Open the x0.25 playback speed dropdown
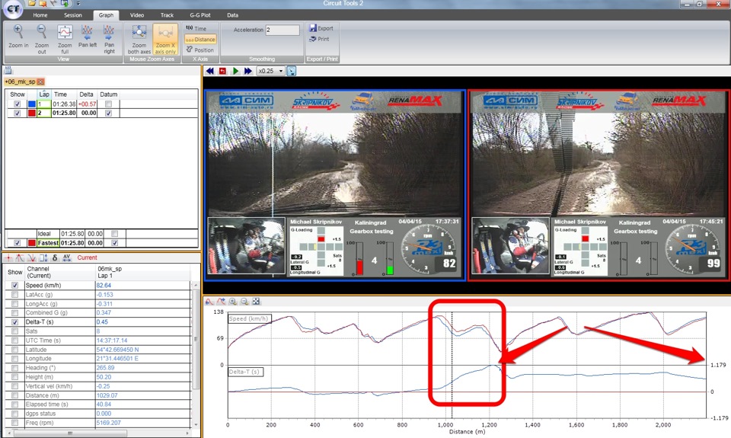Screen dimensions: 731x438 pyautogui.click(x=271, y=71)
